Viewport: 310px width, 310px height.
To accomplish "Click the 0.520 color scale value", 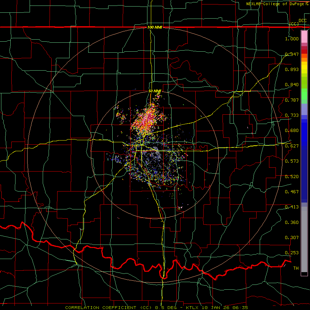I will pos(292,177).
